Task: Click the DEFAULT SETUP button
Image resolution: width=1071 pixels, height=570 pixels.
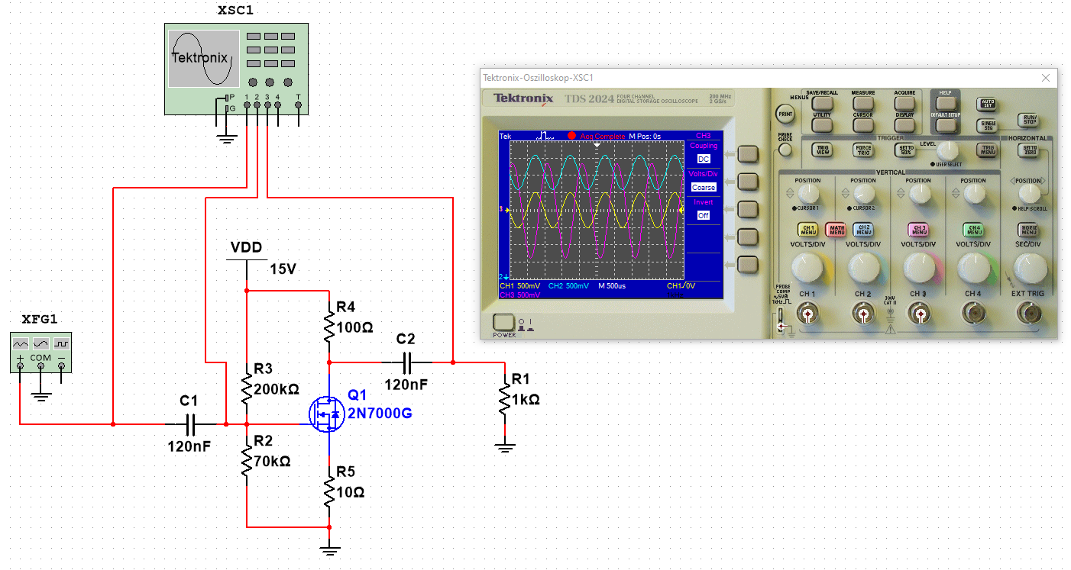Action: [x=946, y=125]
